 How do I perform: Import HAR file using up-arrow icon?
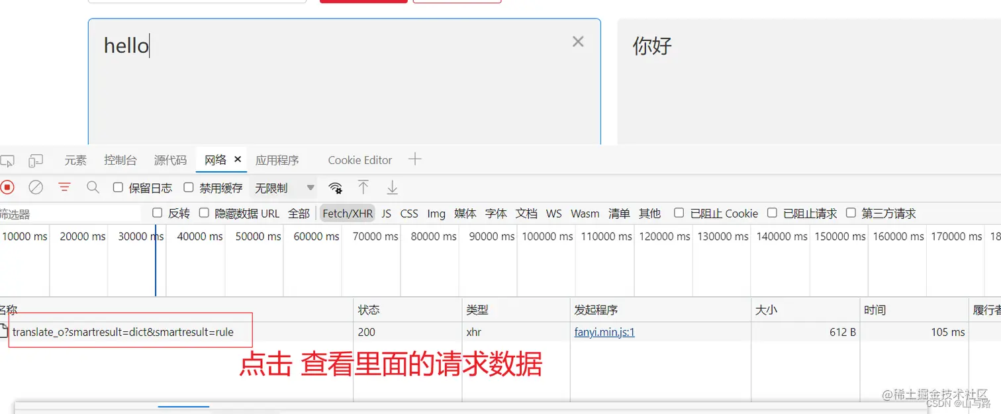(363, 187)
